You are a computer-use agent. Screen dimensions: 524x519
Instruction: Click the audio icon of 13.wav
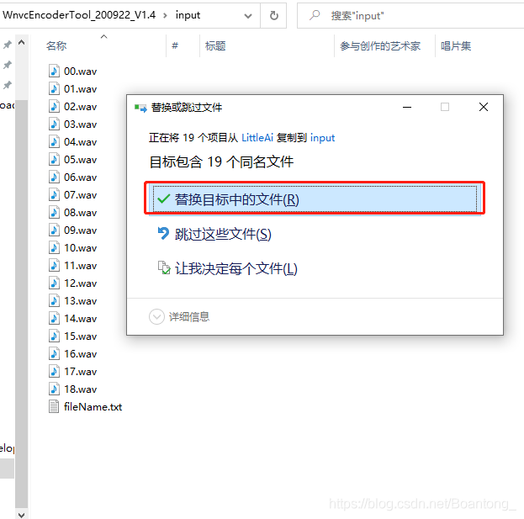click(54, 301)
